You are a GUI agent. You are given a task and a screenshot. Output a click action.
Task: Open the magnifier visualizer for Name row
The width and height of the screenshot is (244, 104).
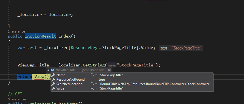coord(92,75)
